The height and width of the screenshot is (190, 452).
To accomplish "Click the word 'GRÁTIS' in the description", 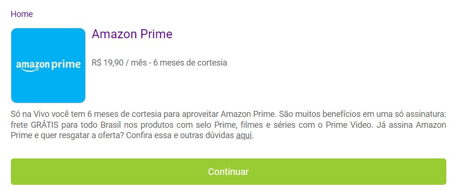I will 44,125.
